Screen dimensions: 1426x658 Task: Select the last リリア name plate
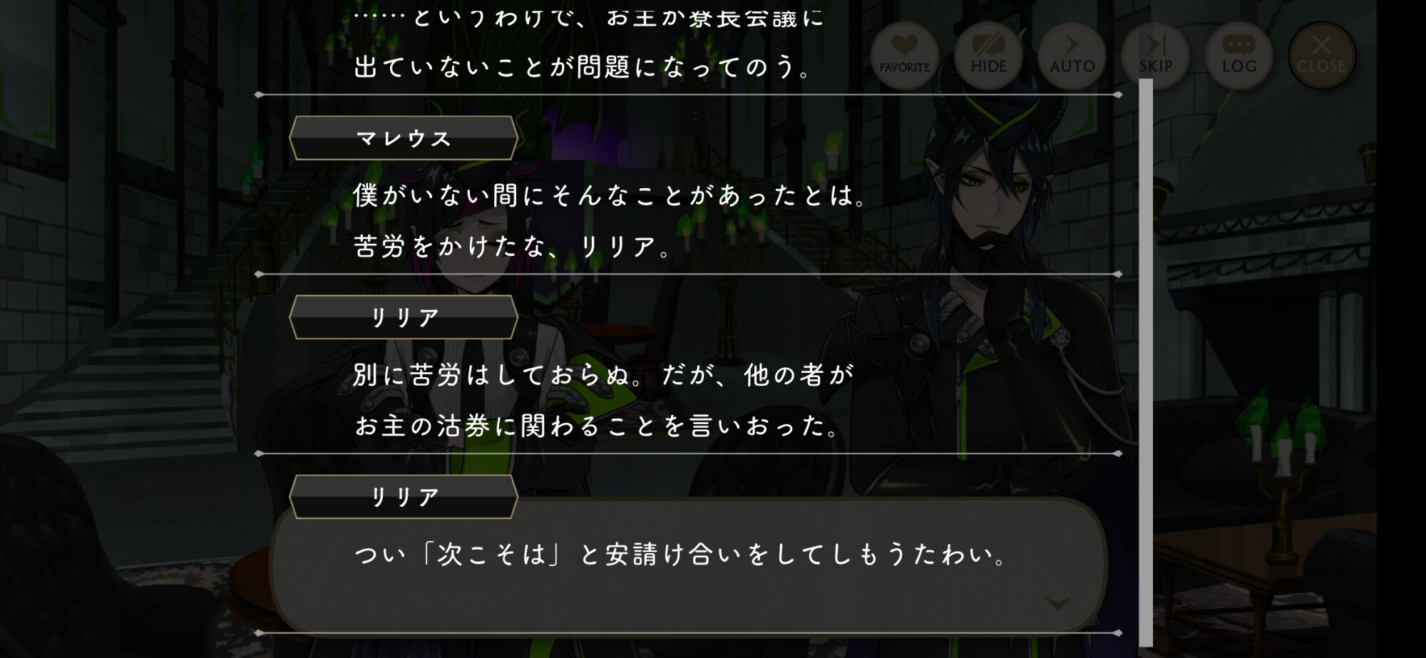pos(404,497)
